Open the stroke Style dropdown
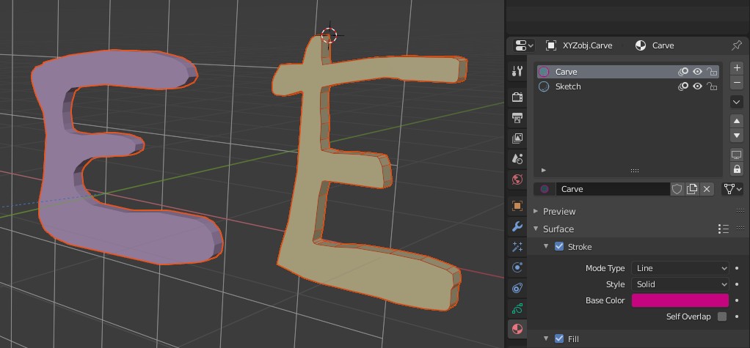The width and height of the screenshot is (750, 348). click(x=680, y=284)
